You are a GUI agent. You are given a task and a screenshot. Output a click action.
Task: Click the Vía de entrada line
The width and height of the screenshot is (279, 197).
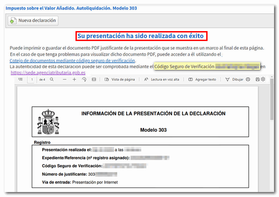tap(80, 182)
